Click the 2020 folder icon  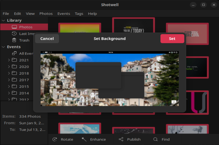click(14, 67)
